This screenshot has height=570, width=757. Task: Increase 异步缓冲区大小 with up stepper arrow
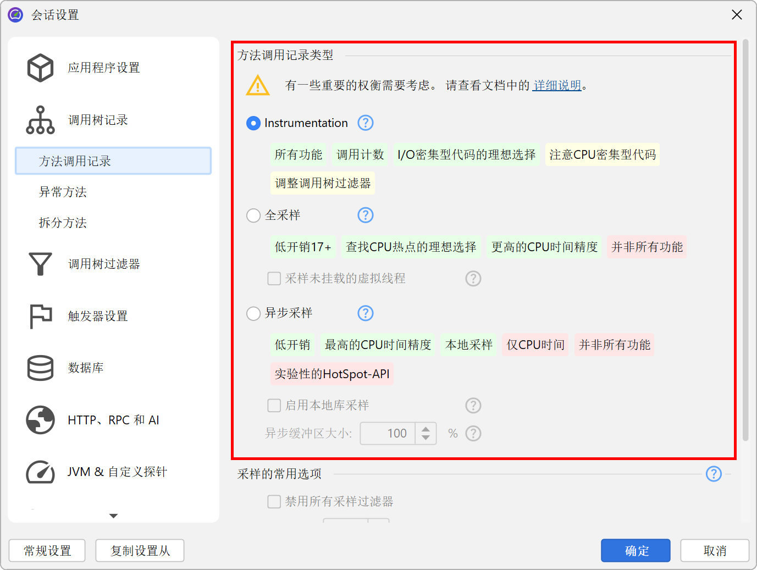[426, 429]
